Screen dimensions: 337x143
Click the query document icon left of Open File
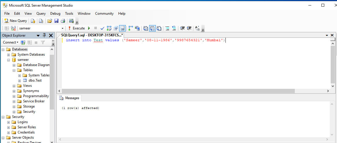click(41, 21)
